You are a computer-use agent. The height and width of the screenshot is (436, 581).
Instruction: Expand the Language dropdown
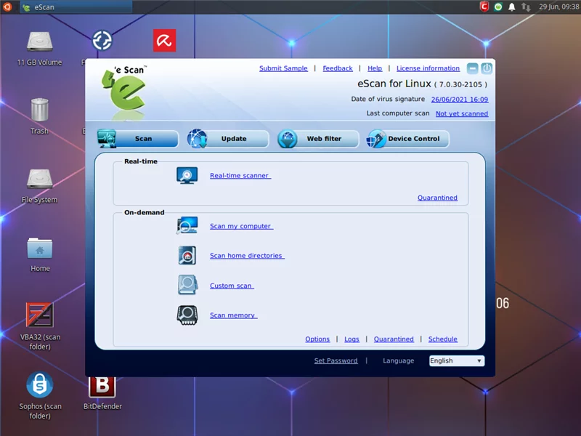click(x=457, y=360)
